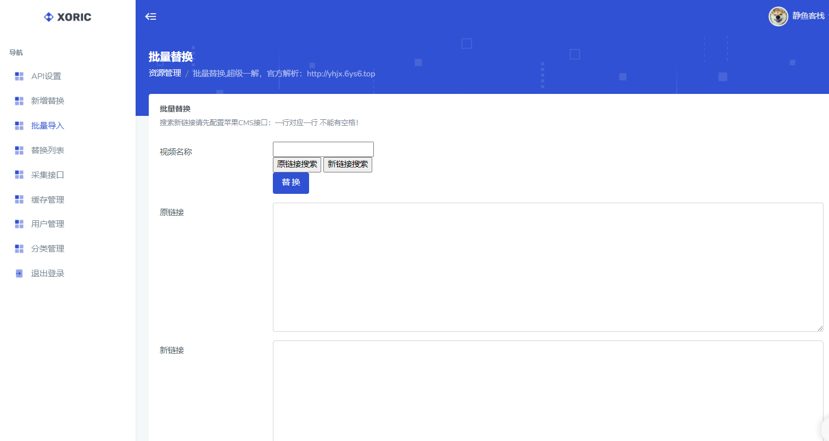Open the 静鱼客栈 username dropdown
Screen dimensions: 829x441
(808, 16)
